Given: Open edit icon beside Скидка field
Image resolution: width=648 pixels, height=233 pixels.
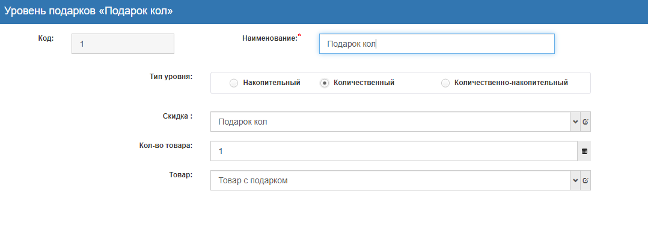Looking at the screenshot, I should [x=585, y=122].
